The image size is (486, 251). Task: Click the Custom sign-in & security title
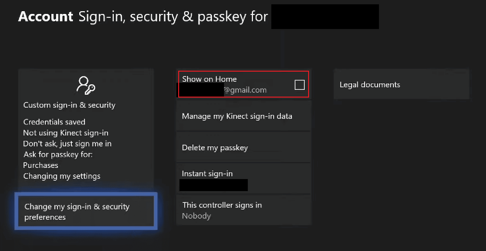69,105
